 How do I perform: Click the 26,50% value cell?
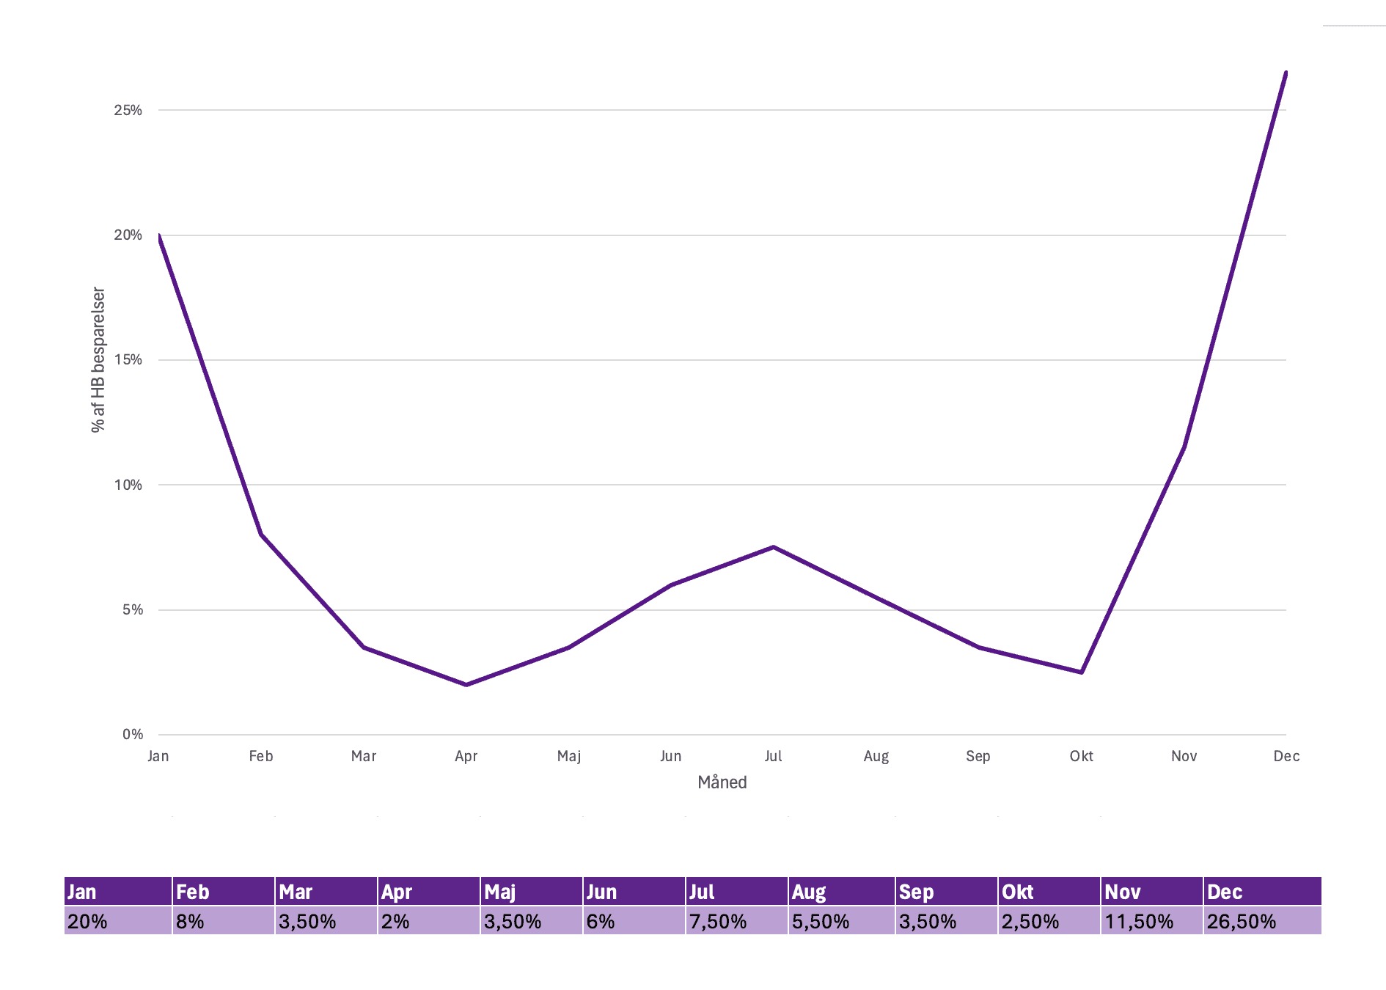pos(1261,921)
